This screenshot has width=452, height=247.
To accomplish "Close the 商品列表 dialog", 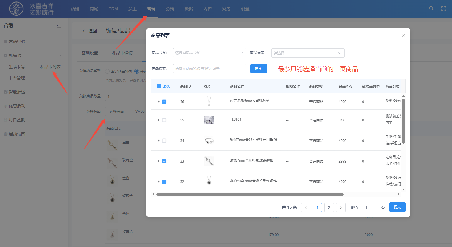I will click(403, 35).
